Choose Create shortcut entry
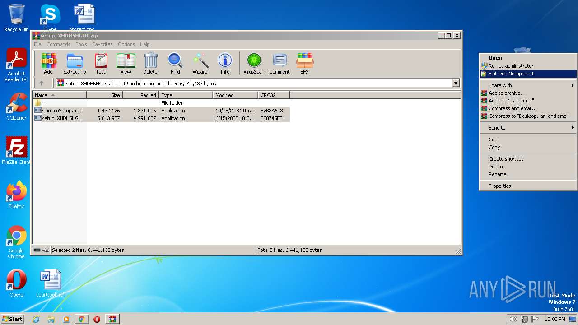 pos(528,159)
